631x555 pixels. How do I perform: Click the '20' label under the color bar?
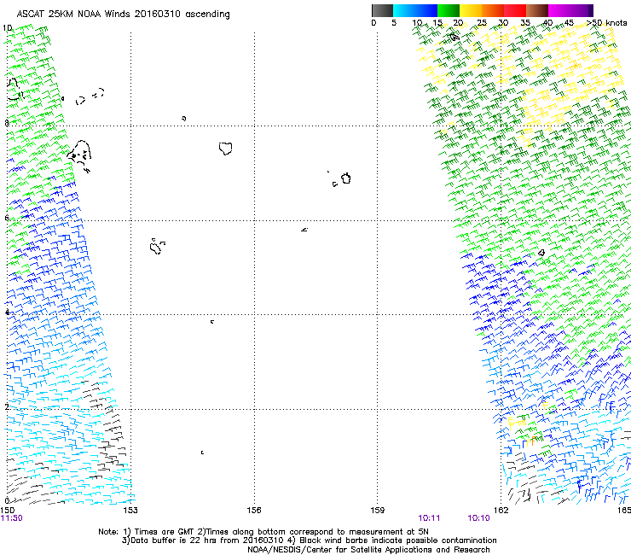(459, 23)
